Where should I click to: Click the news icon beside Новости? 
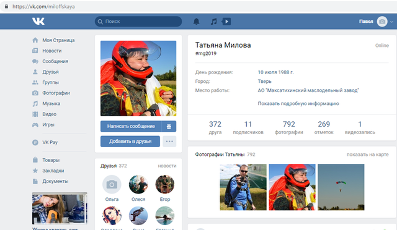(x=35, y=51)
